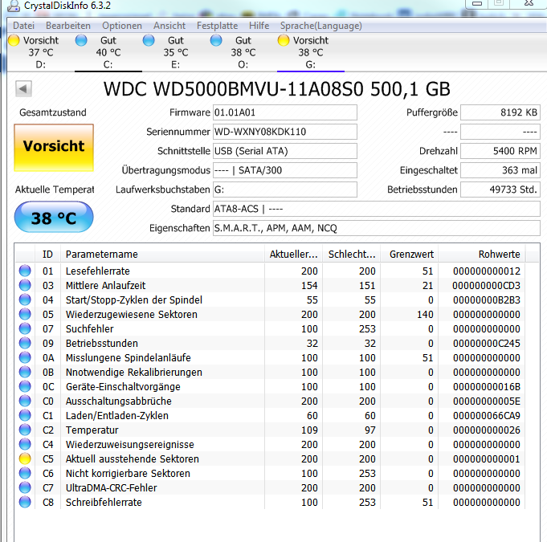Click raw value 000000000026 for Temperatur
The image size is (547, 542).
[487, 430]
